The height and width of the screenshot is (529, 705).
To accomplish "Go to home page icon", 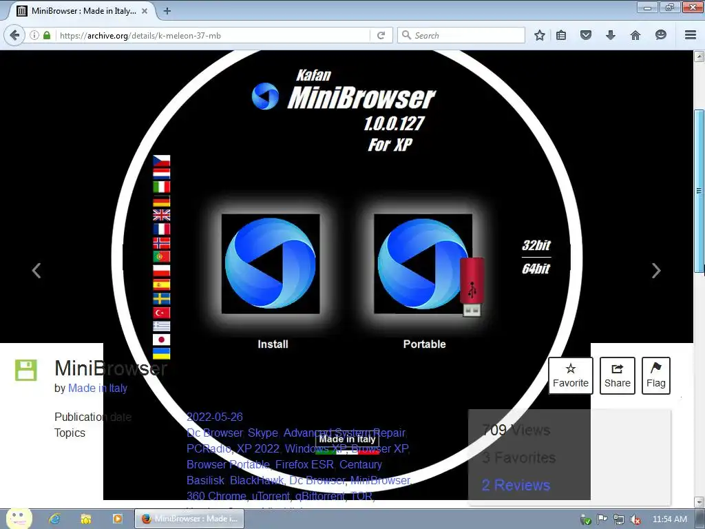I will 635,35.
